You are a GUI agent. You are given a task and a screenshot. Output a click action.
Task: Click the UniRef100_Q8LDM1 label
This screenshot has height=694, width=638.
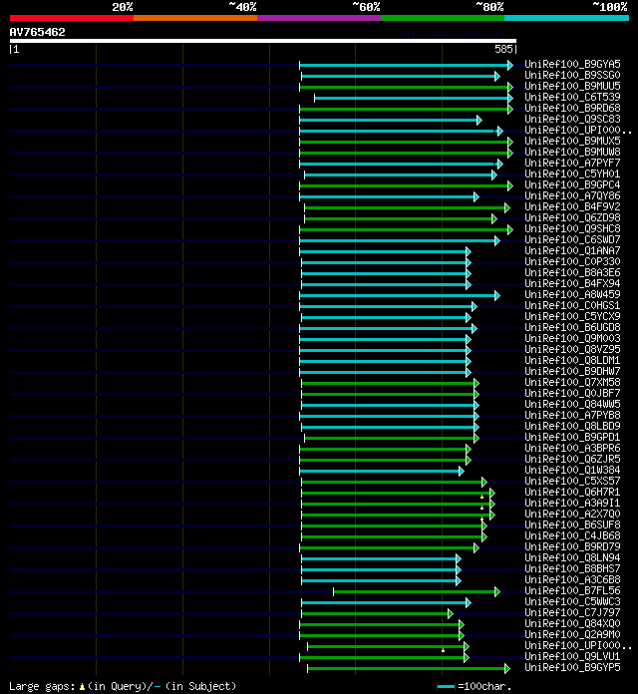pyautogui.click(x=572, y=361)
